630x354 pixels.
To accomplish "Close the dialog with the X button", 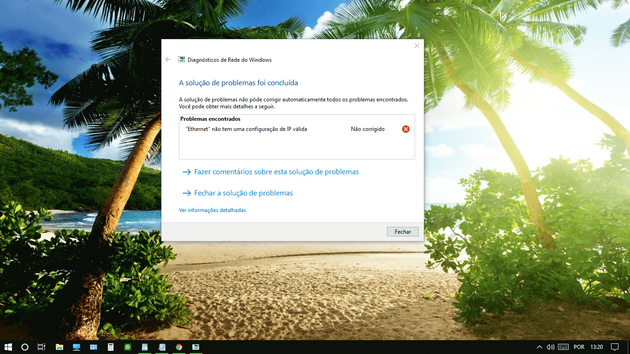I will [417, 46].
